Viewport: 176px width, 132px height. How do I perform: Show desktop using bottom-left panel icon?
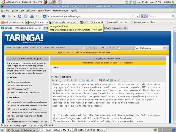2,130
